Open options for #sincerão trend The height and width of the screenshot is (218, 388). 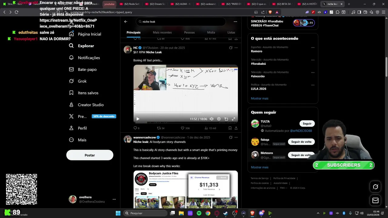click(x=313, y=73)
